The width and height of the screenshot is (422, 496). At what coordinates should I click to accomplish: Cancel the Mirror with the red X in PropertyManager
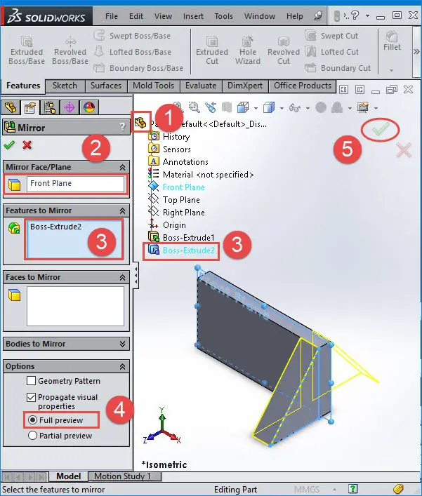click(x=27, y=145)
